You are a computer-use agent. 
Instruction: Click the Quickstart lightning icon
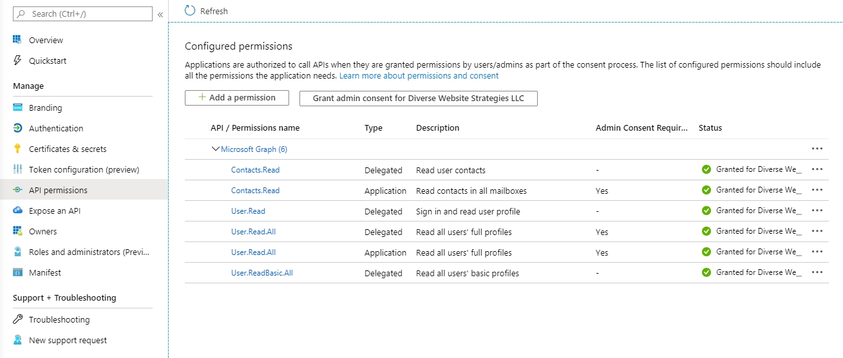(17, 61)
